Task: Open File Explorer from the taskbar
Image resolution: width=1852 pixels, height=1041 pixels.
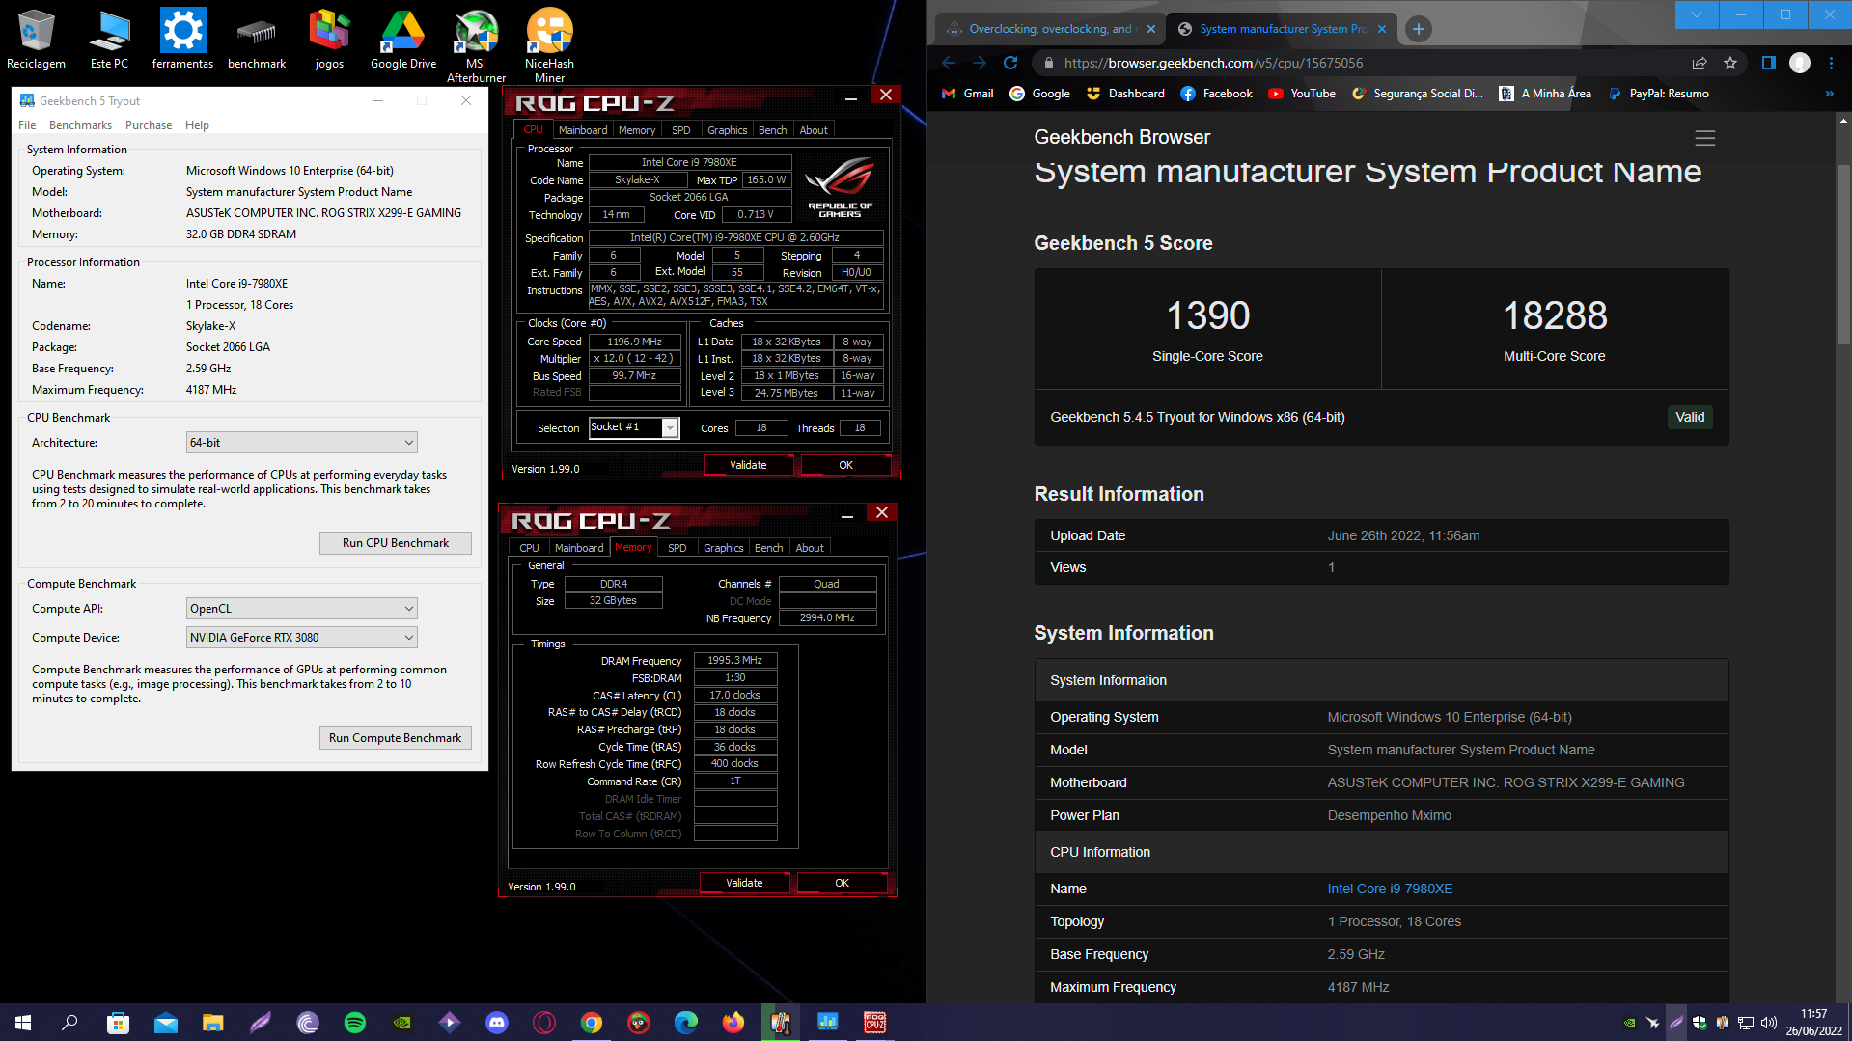Action: (x=212, y=1023)
